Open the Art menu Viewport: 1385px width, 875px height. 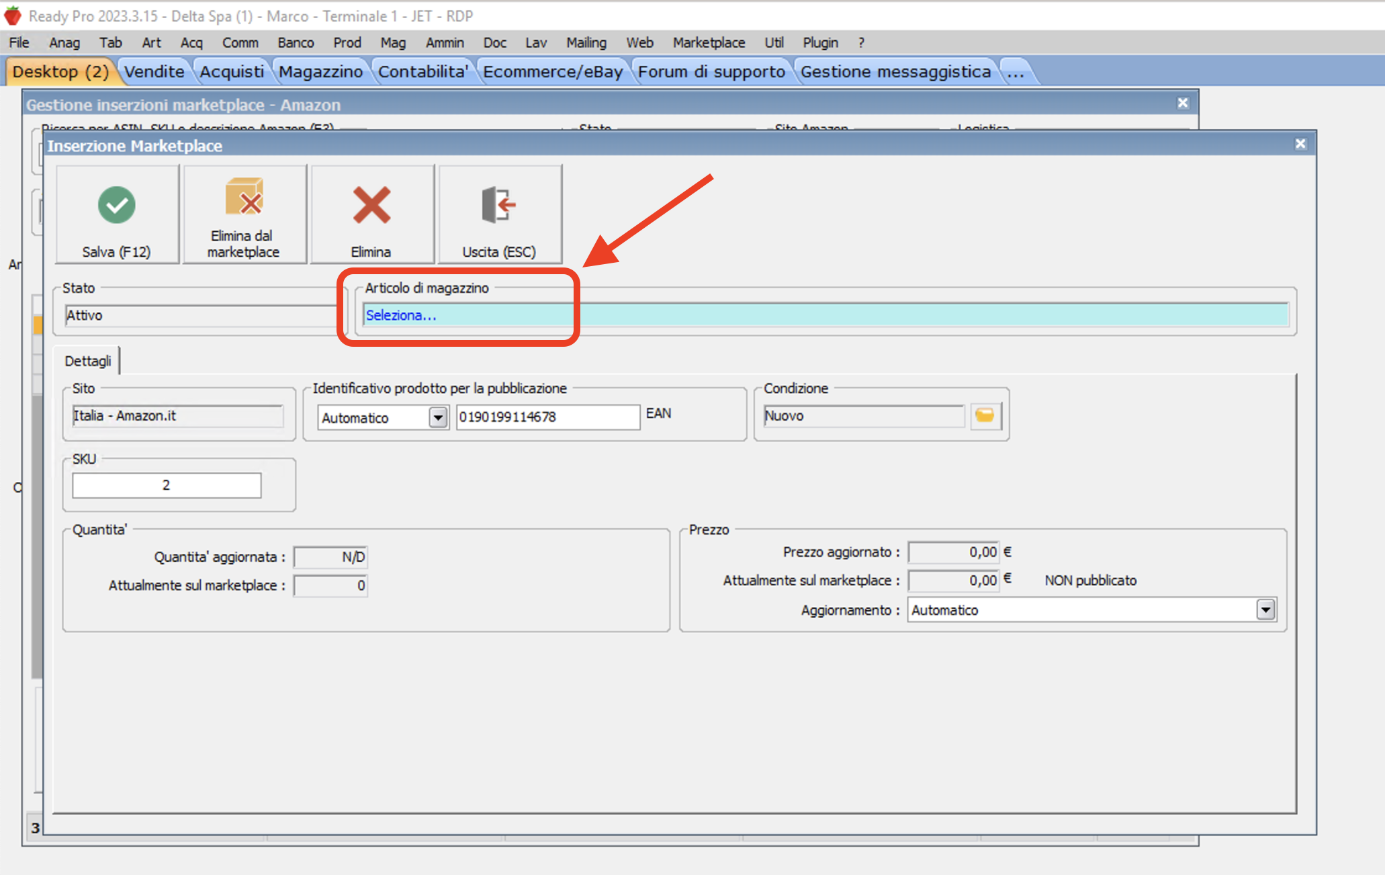point(151,42)
